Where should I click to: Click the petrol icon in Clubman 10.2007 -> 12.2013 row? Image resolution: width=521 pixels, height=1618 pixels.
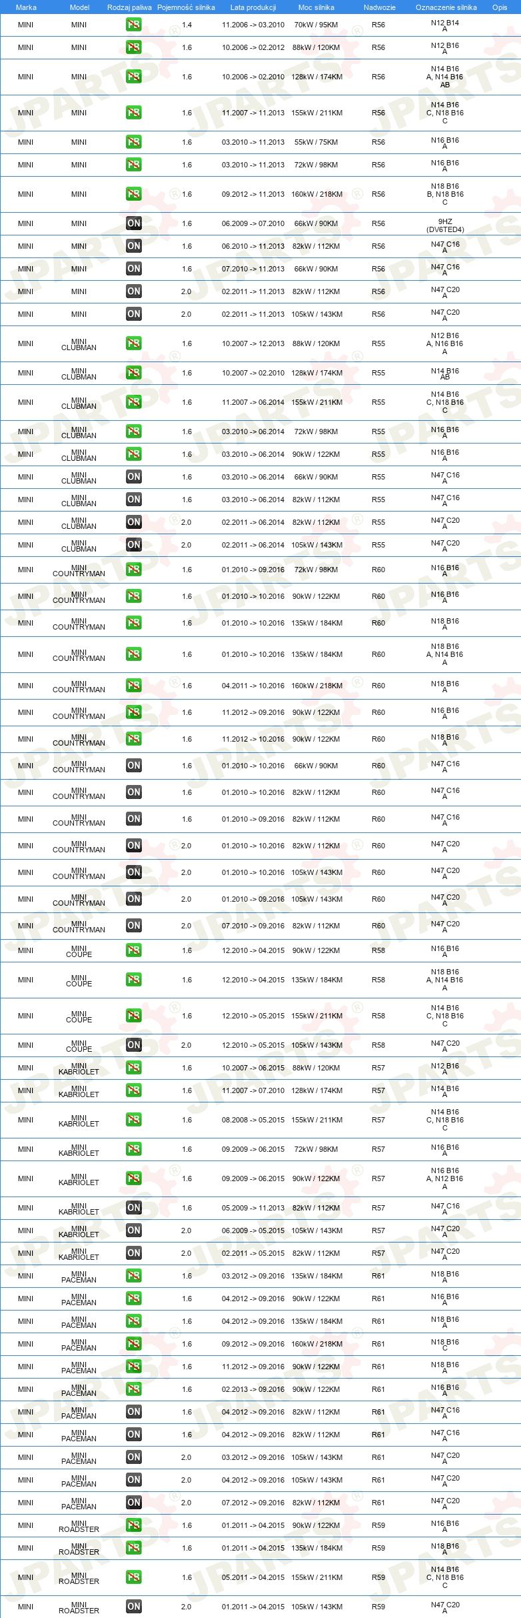pyautogui.click(x=133, y=343)
